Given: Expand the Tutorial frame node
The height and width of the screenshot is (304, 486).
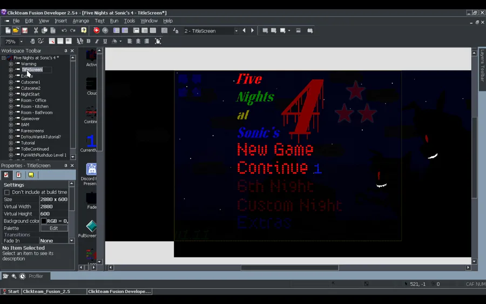Looking at the screenshot, I should [x=11, y=143].
